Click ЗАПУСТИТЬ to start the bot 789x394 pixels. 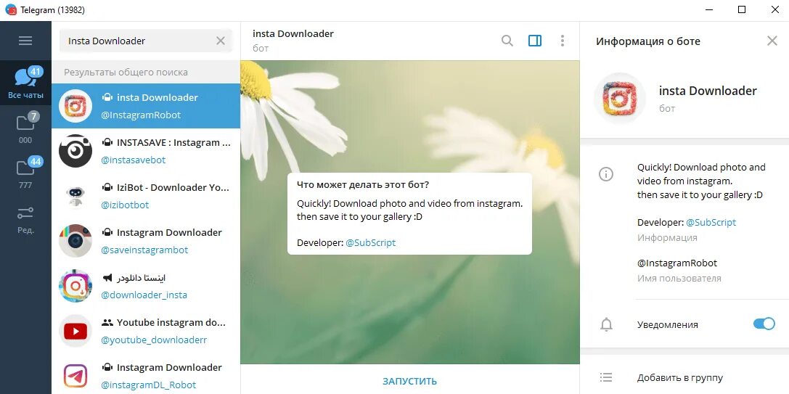pos(409,381)
